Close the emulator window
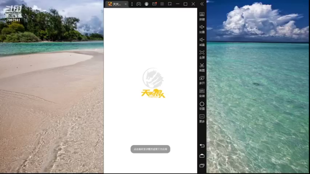The height and width of the screenshot is (174, 310). click(193, 4)
